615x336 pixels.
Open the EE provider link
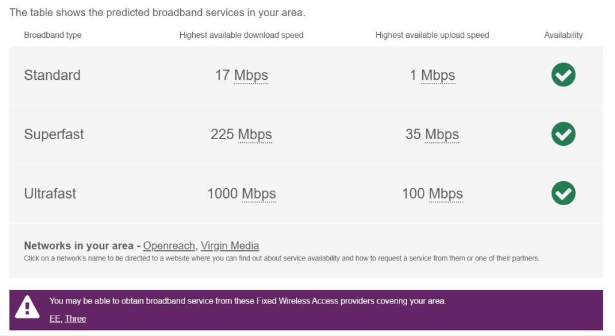pos(55,319)
